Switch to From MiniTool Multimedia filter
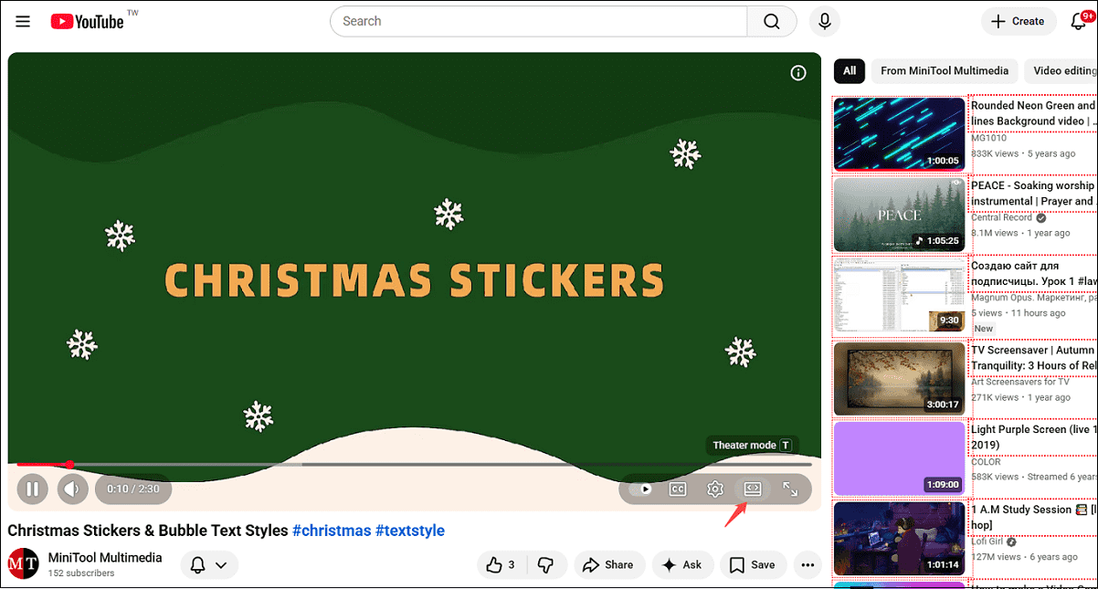This screenshot has width=1098, height=589. click(x=944, y=70)
